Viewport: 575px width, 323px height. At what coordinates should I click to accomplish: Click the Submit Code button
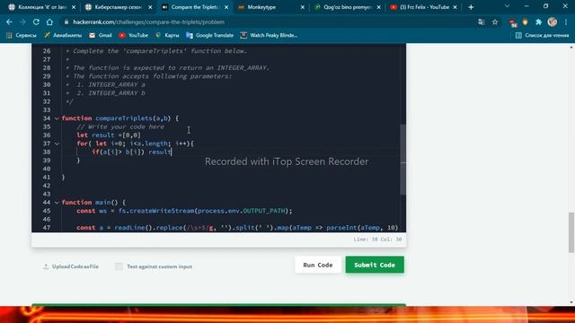coord(375,265)
